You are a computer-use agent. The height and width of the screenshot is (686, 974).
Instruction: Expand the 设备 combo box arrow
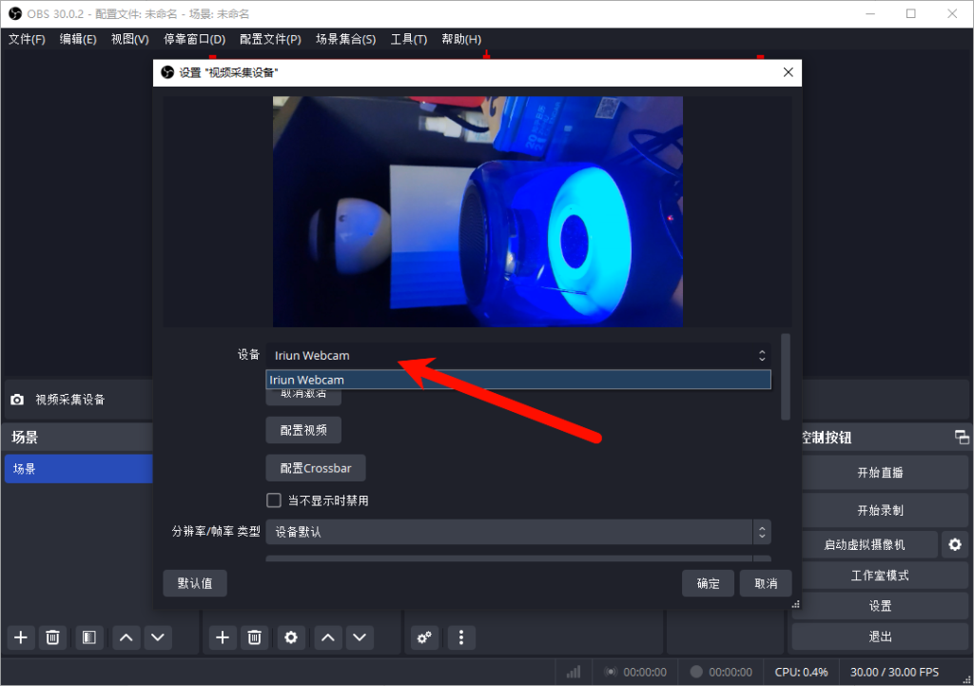pos(762,355)
